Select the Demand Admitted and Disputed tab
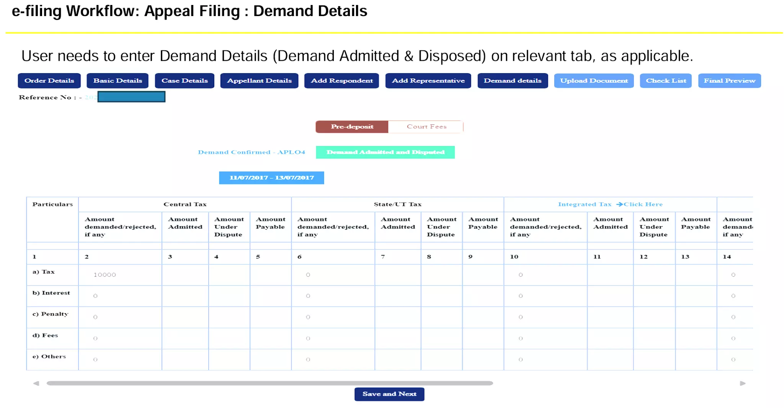Screen dimensions: 784x408 (x=385, y=152)
